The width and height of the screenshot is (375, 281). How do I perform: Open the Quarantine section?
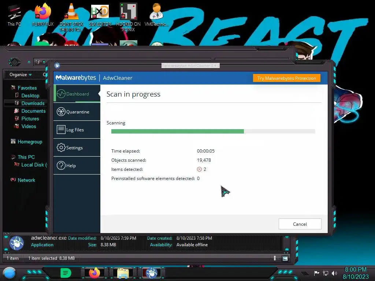(x=77, y=112)
